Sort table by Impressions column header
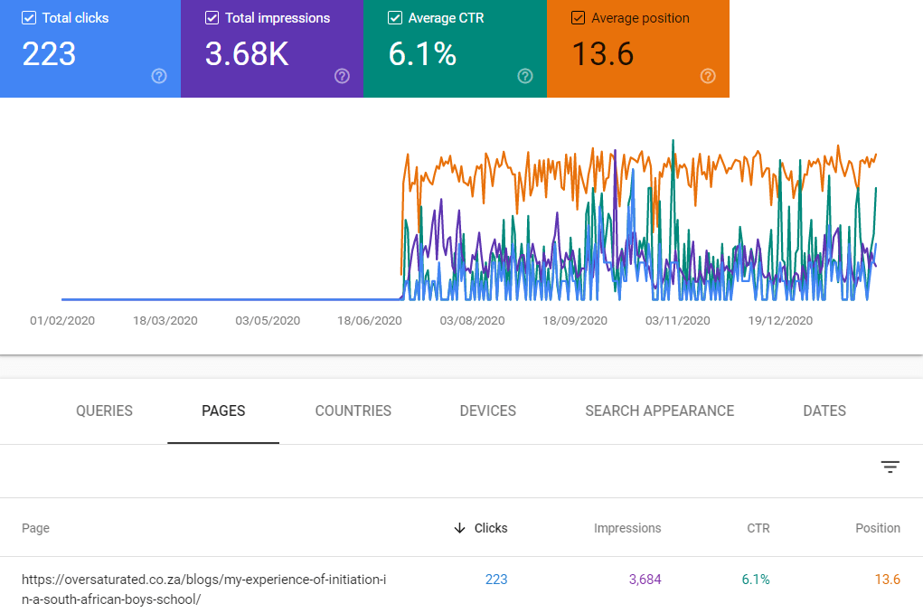Viewport: 923px width, 613px height. pyautogui.click(x=626, y=528)
